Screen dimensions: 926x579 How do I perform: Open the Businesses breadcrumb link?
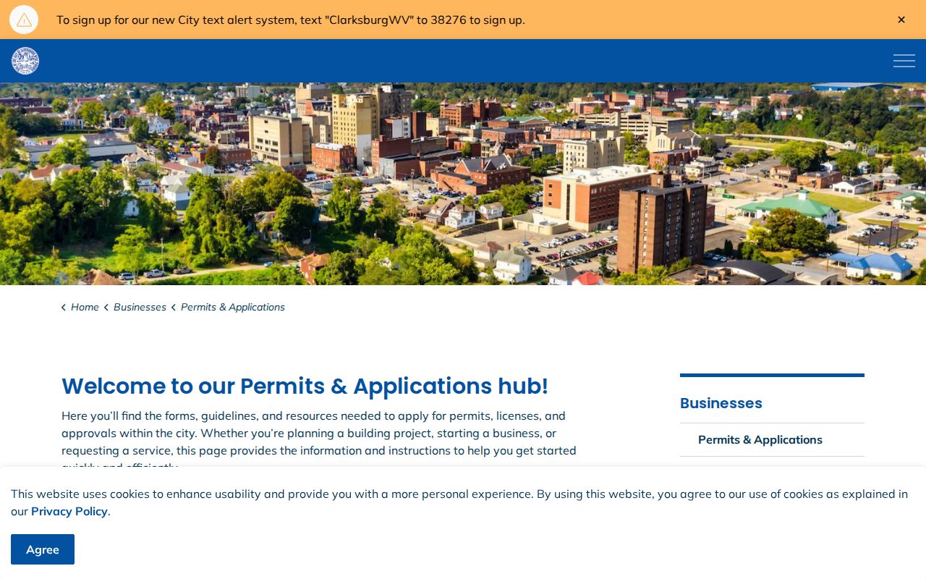pyautogui.click(x=140, y=307)
